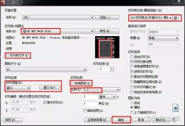This screenshot has height=126, width=185.
Task: Click the paper size preview thumbnail
Action: point(107,47)
